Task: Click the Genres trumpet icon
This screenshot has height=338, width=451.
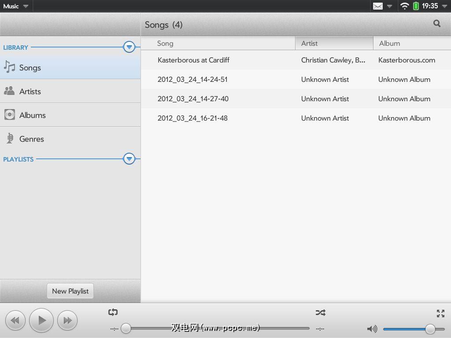Action: [x=10, y=138]
